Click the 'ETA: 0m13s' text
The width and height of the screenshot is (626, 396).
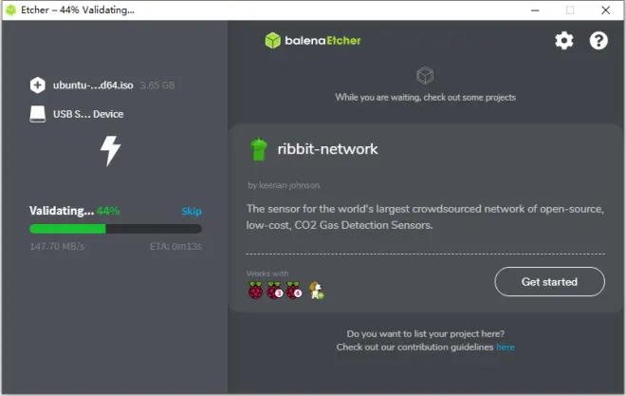point(175,246)
